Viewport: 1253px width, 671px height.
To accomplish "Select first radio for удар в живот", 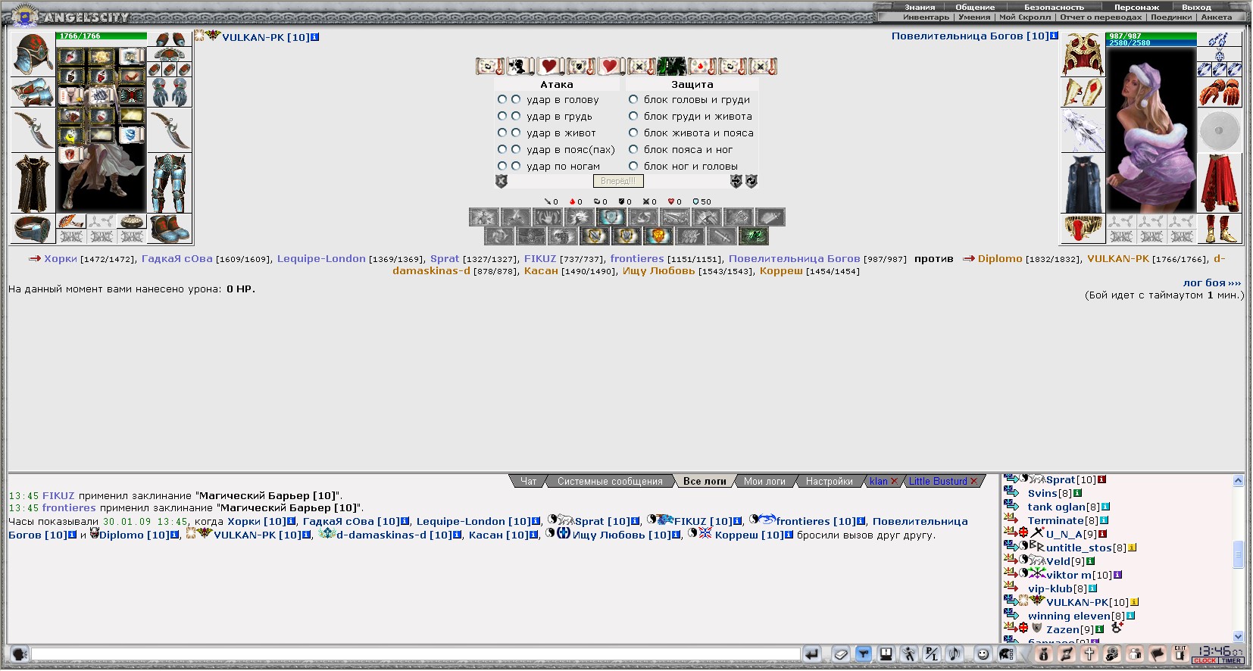I will coord(502,133).
